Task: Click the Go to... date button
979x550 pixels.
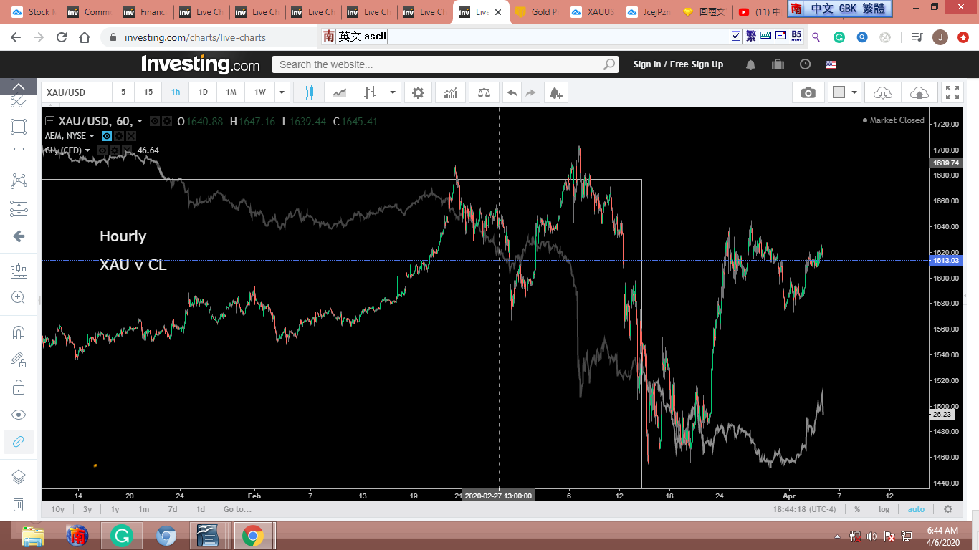Action: [x=237, y=509]
